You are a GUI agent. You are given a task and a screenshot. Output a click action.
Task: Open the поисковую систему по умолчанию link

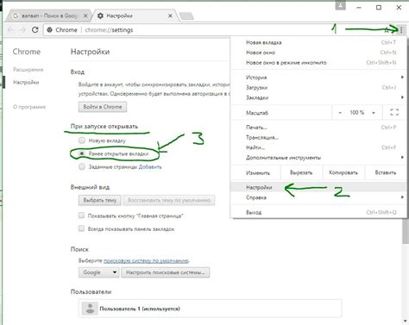tap(146, 261)
